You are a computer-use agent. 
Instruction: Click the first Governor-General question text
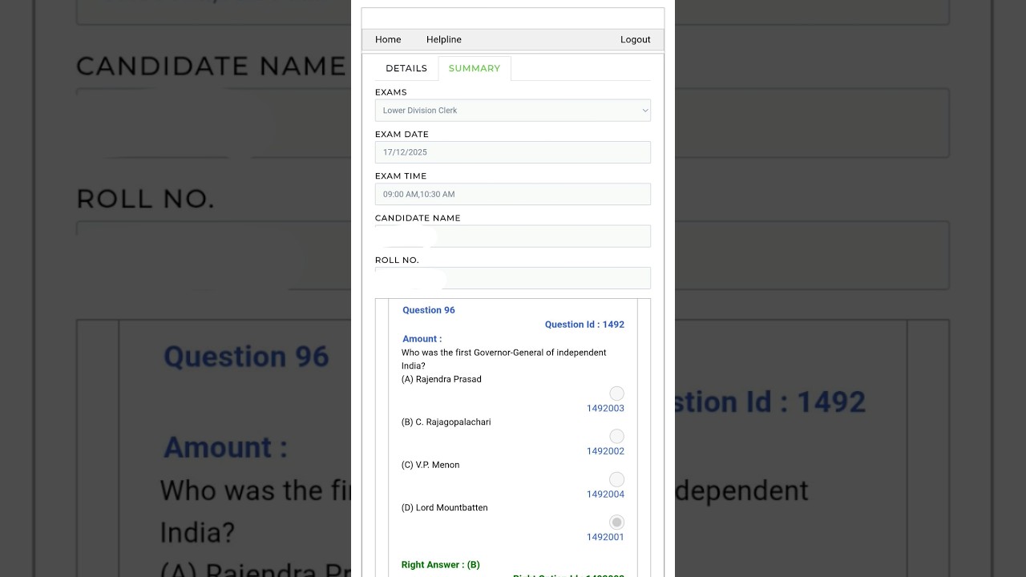[x=504, y=359]
